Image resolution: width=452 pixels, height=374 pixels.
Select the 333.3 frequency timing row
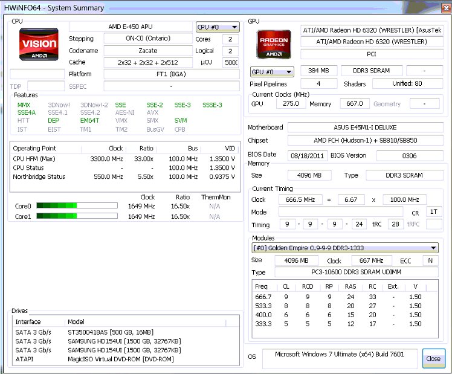(345, 324)
